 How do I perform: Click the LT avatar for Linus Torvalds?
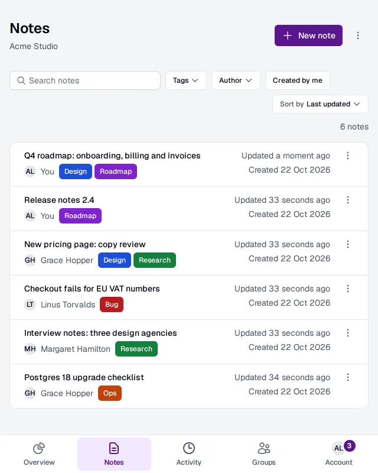30,304
